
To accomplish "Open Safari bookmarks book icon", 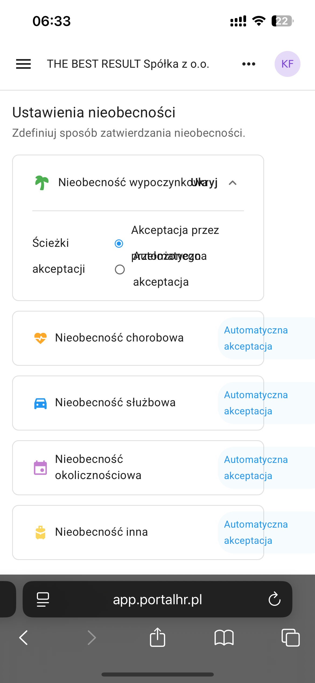I will click(224, 637).
